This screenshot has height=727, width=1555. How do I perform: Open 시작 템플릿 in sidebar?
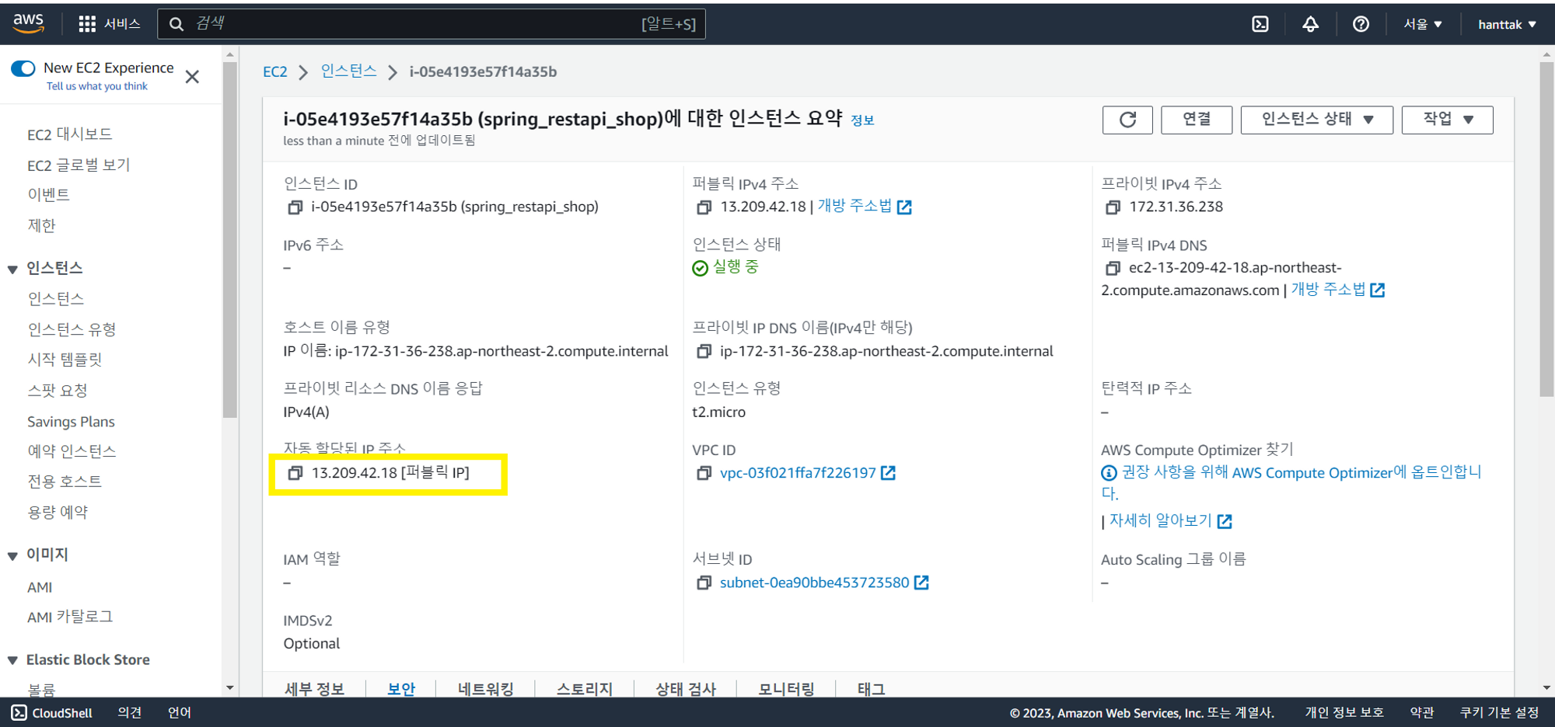(65, 360)
